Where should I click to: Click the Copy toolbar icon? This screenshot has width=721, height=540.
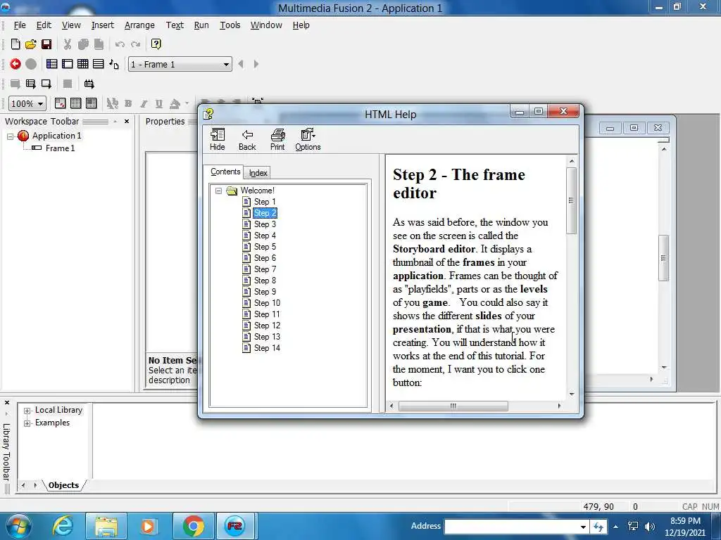83,44
